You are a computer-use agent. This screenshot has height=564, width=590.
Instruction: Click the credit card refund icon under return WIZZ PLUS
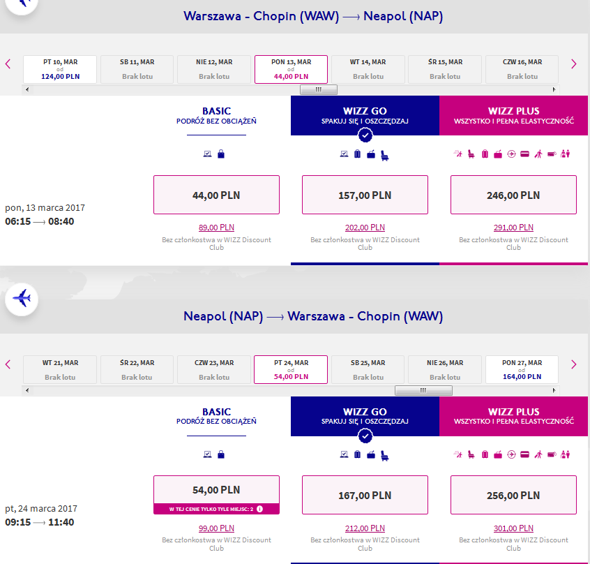pyautogui.click(x=524, y=454)
